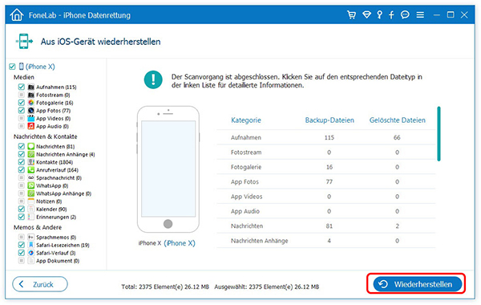Viewport: 481px width, 305px height.
Task: Uncheck the Safari-Verlauf (3) checkbox
Action: (x=21, y=253)
